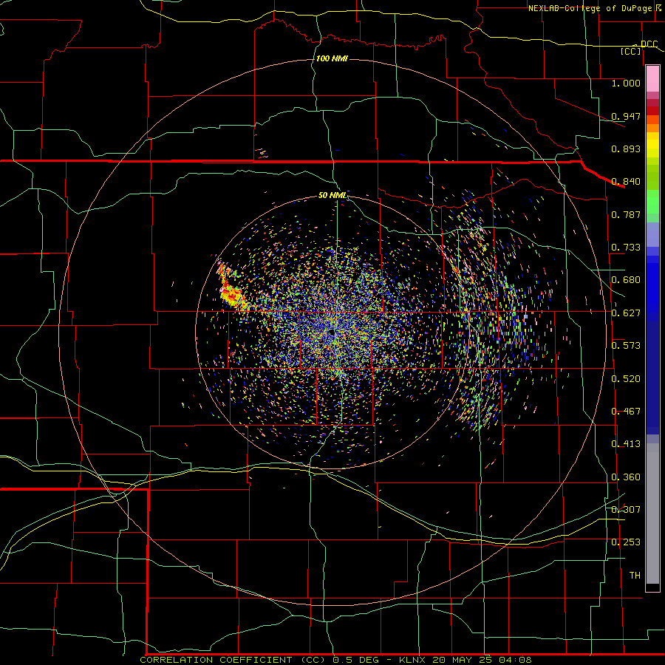Viewport: 665px width, 665px height.
Task: Click the KLNX radar site center dot
Action: pos(331,332)
